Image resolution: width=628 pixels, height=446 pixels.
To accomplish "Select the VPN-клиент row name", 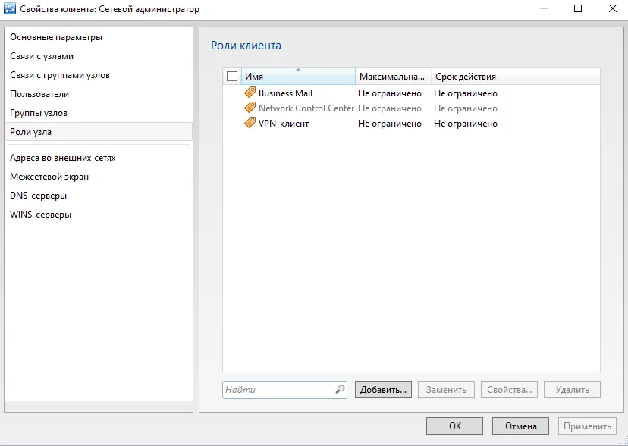I will 284,124.
